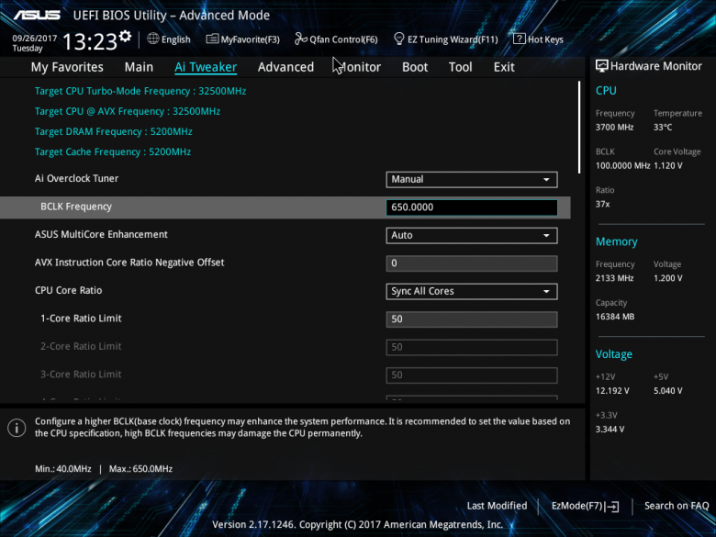Click the MultiCore Enhancement dropdown arrow
The image size is (716, 537).
point(546,235)
